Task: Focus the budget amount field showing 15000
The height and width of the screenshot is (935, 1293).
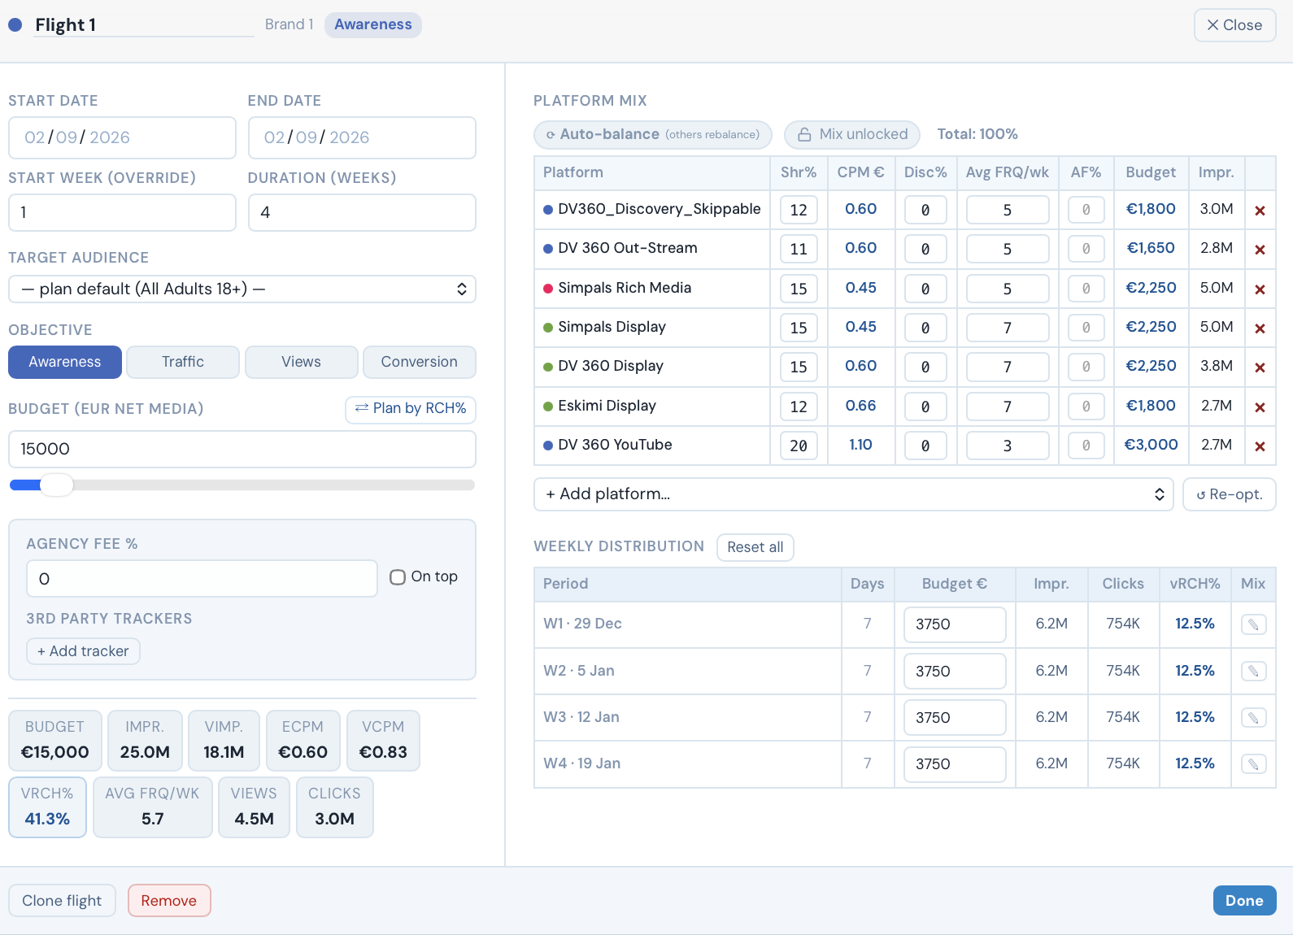Action: 242,449
